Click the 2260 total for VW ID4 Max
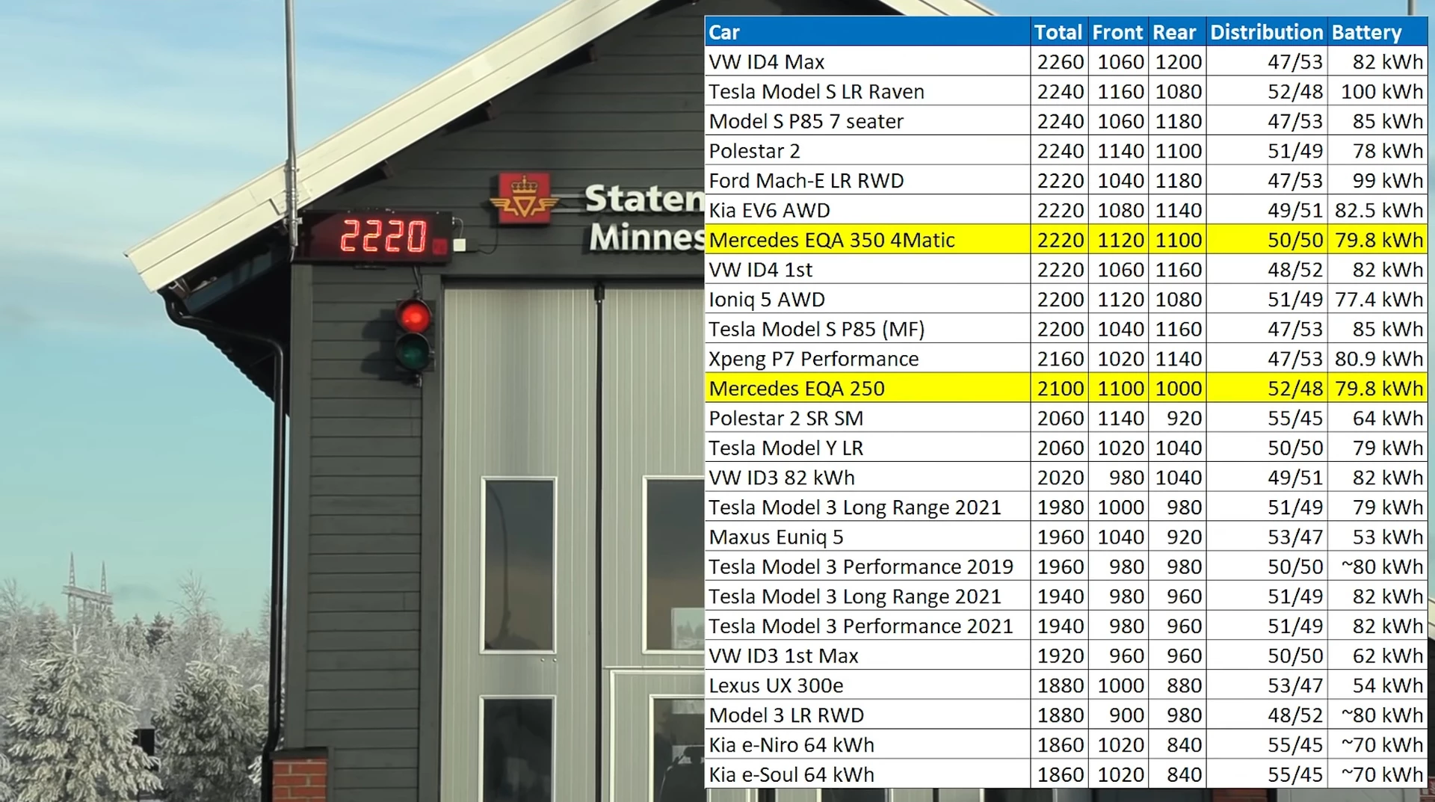1435x802 pixels. point(1060,62)
